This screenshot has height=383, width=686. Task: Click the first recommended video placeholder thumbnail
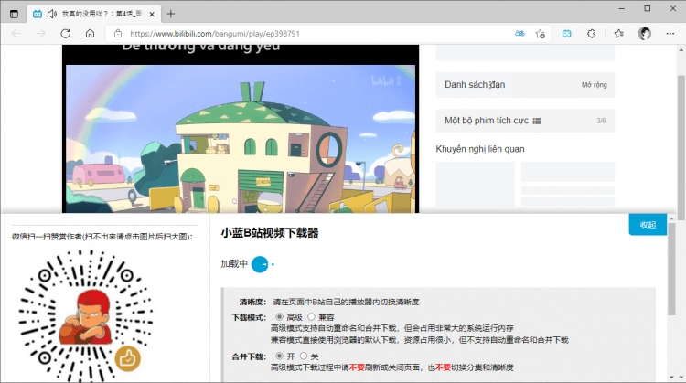[x=475, y=184]
